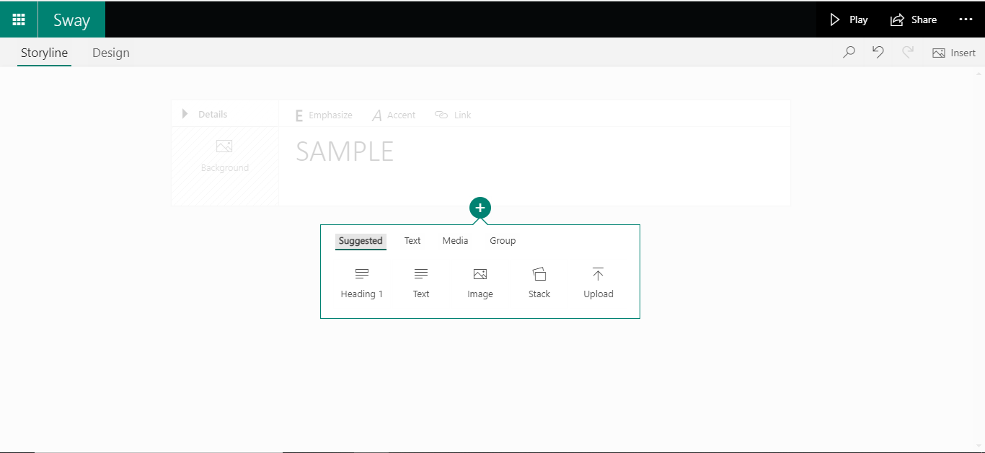Open the new card picker plus button
Viewport: 985px width, 453px height.
pos(480,208)
